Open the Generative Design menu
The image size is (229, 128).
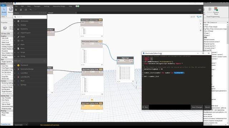tap(59, 6)
